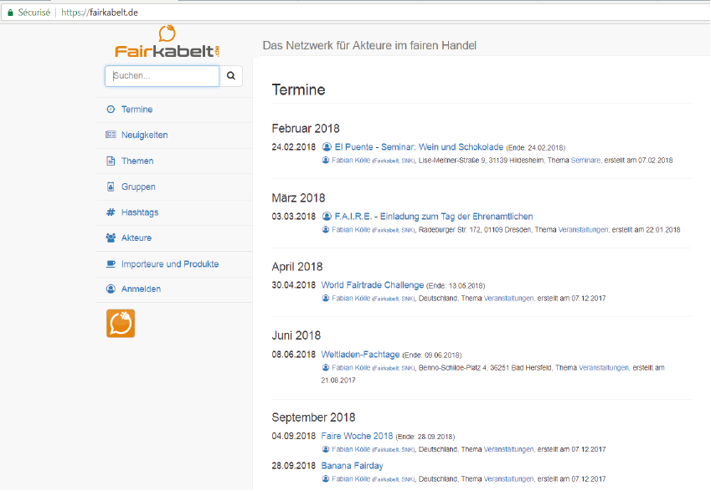711x491 pixels.
Task: Click the browser address bar URL
Action: tap(100, 13)
